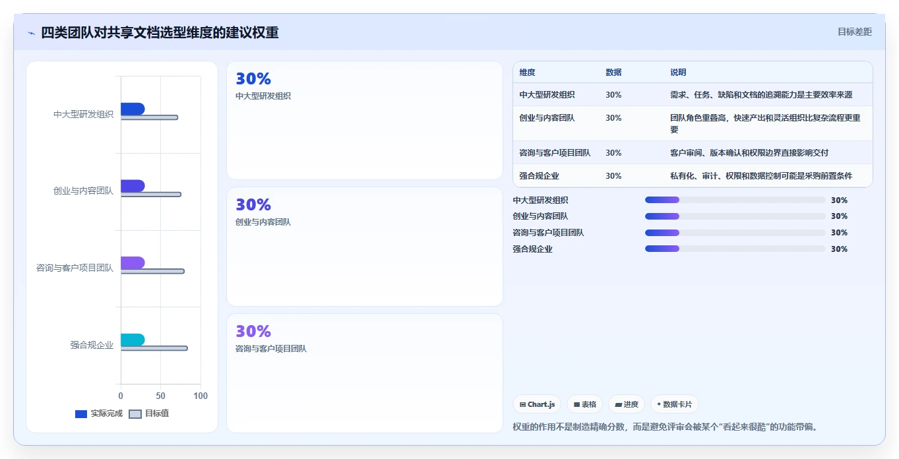Click the 咨询与客户项目团队 progress bar
Image resolution: width=899 pixels, height=459 pixels.
[x=735, y=233]
